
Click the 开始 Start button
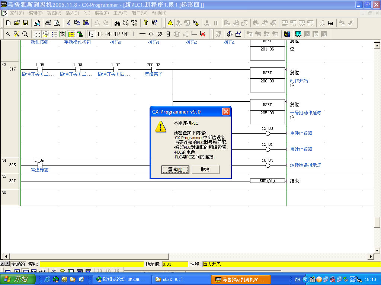coord(17,279)
